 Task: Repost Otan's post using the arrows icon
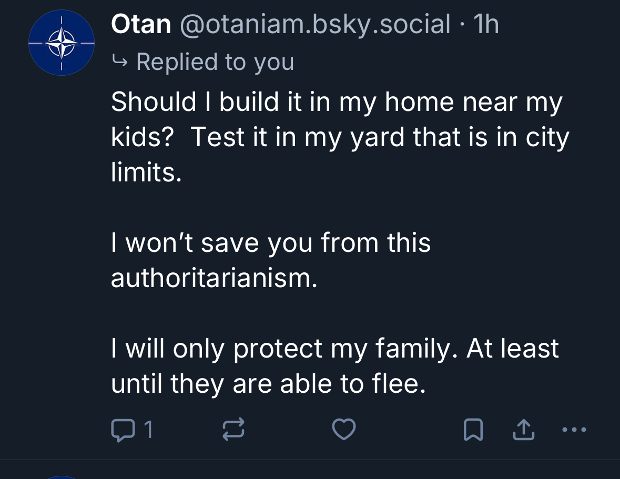234,431
